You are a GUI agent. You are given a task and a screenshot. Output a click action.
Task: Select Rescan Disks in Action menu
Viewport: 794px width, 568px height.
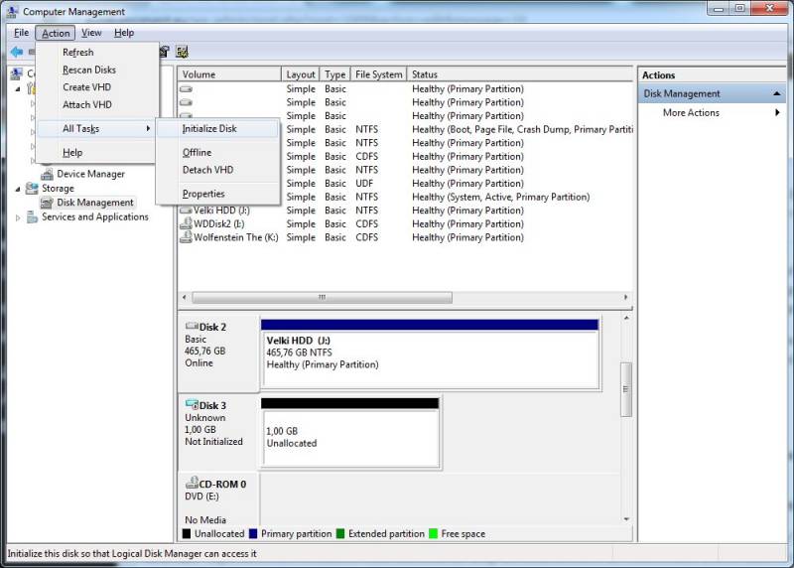pyautogui.click(x=88, y=70)
